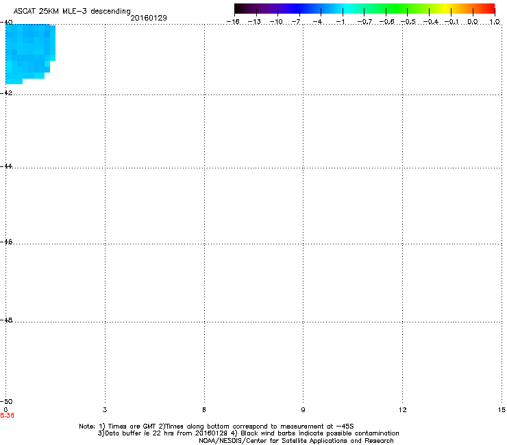The height and width of the screenshot is (445, 507).
Task: Click the colorbar label -4
Action: click(x=317, y=22)
